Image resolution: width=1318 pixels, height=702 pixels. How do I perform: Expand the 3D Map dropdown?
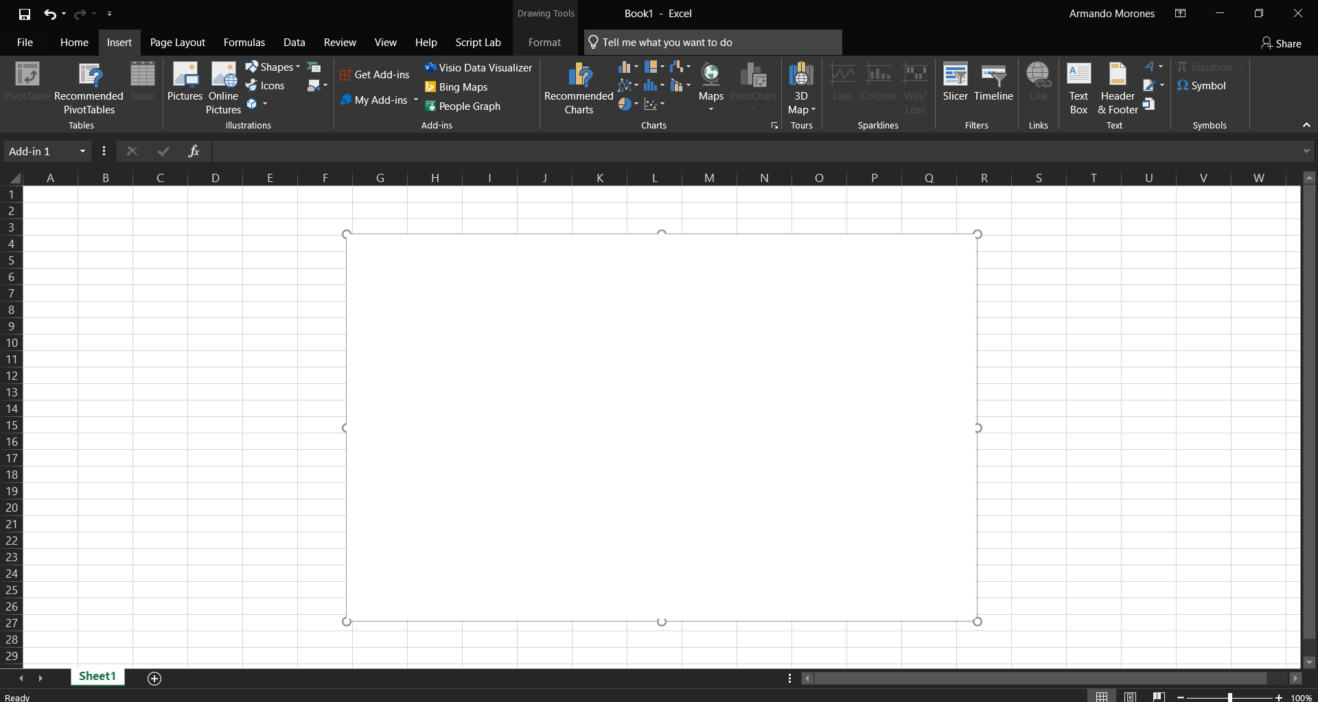tap(813, 110)
